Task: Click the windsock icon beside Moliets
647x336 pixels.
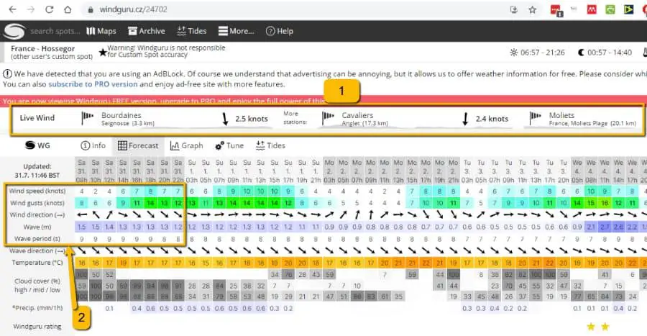Action: [x=535, y=118]
